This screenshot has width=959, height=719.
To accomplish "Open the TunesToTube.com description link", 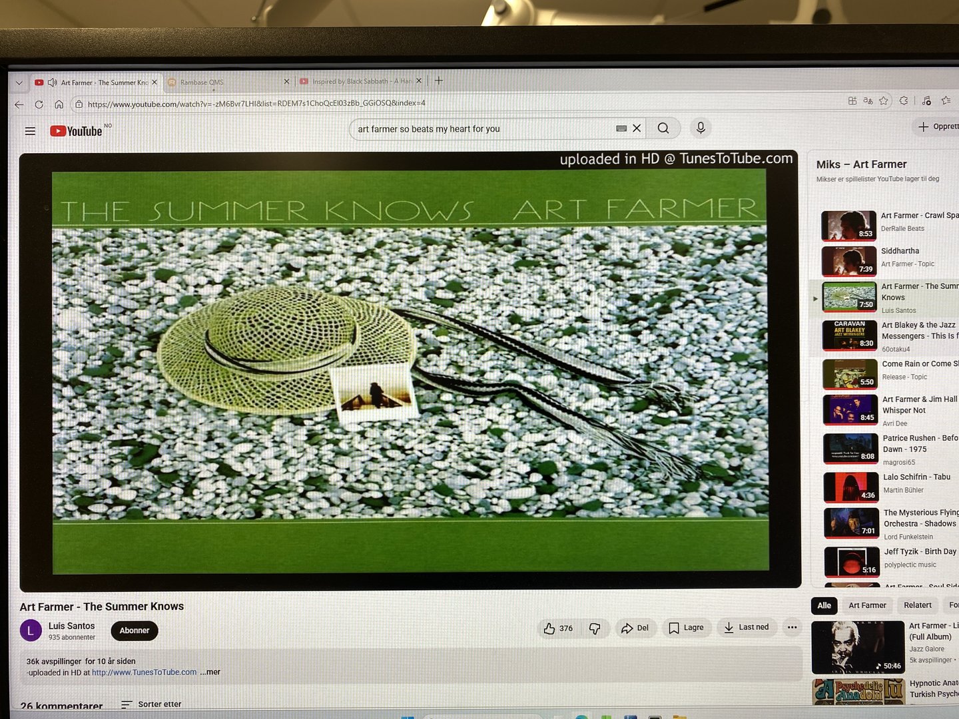I will click(145, 672).
